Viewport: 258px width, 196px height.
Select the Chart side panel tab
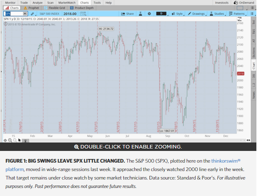click(x=254, y=66)
